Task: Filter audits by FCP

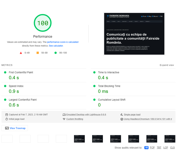Action: 152,148
